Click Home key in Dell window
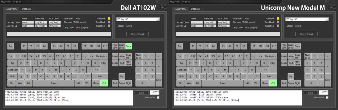The image size is (338, 110). coord(122,56)
